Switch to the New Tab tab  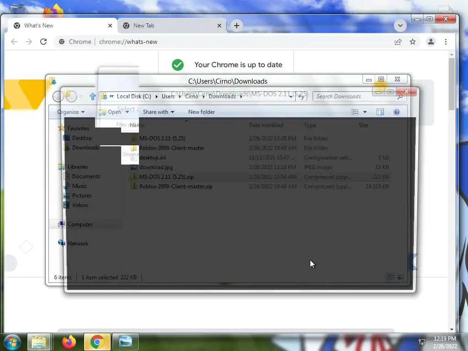pyautogui.click(x=172, y=26)
